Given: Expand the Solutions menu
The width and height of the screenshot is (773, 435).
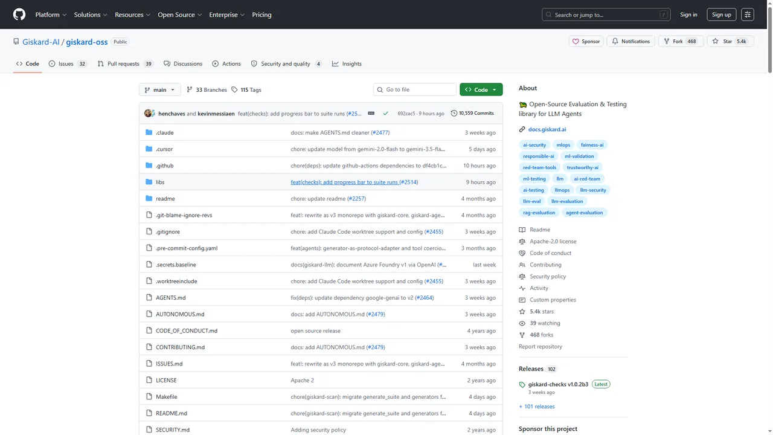Looking at the screenshot, I should (91, 14).
